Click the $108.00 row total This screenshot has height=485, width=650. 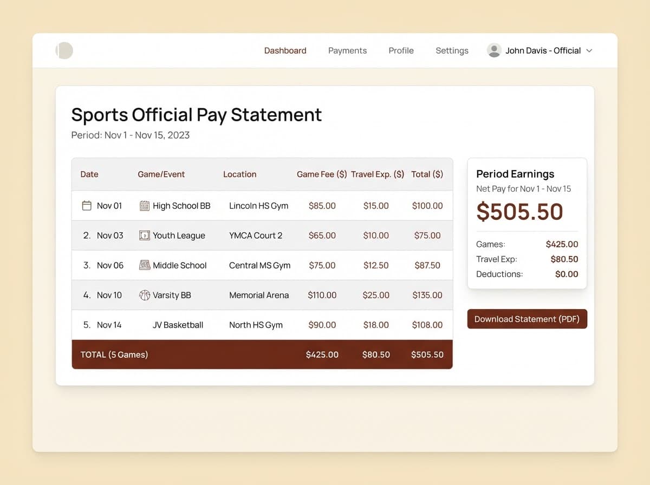coord(427,325)
